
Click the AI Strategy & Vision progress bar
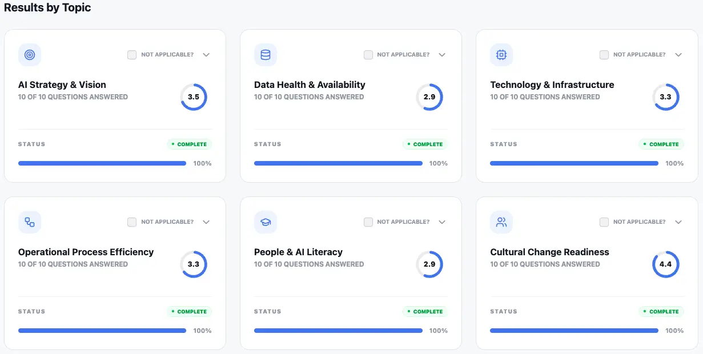[x=102, y=163]
